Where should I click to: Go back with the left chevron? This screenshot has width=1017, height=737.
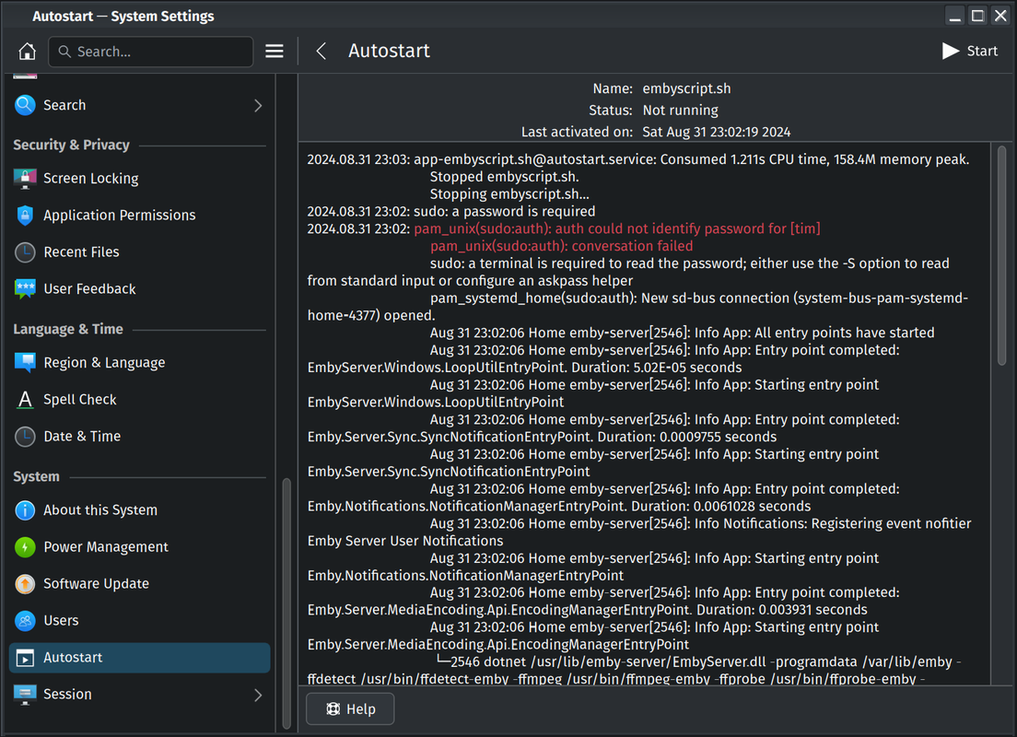[321, 52]
